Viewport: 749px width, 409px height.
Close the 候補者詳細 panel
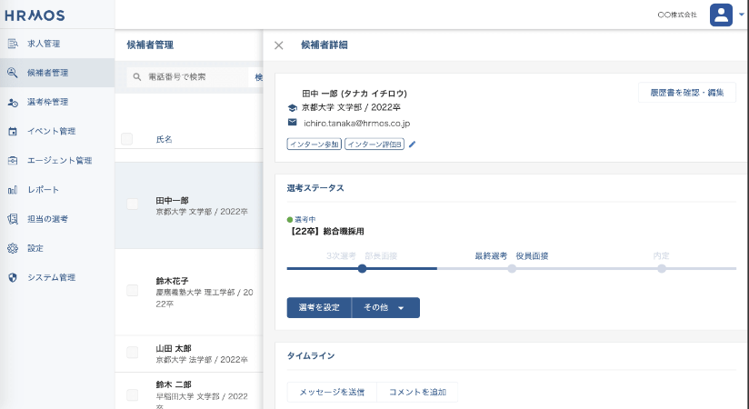click(x=279, y=45)
